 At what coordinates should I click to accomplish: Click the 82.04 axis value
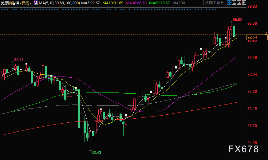[x=252, y=74]
